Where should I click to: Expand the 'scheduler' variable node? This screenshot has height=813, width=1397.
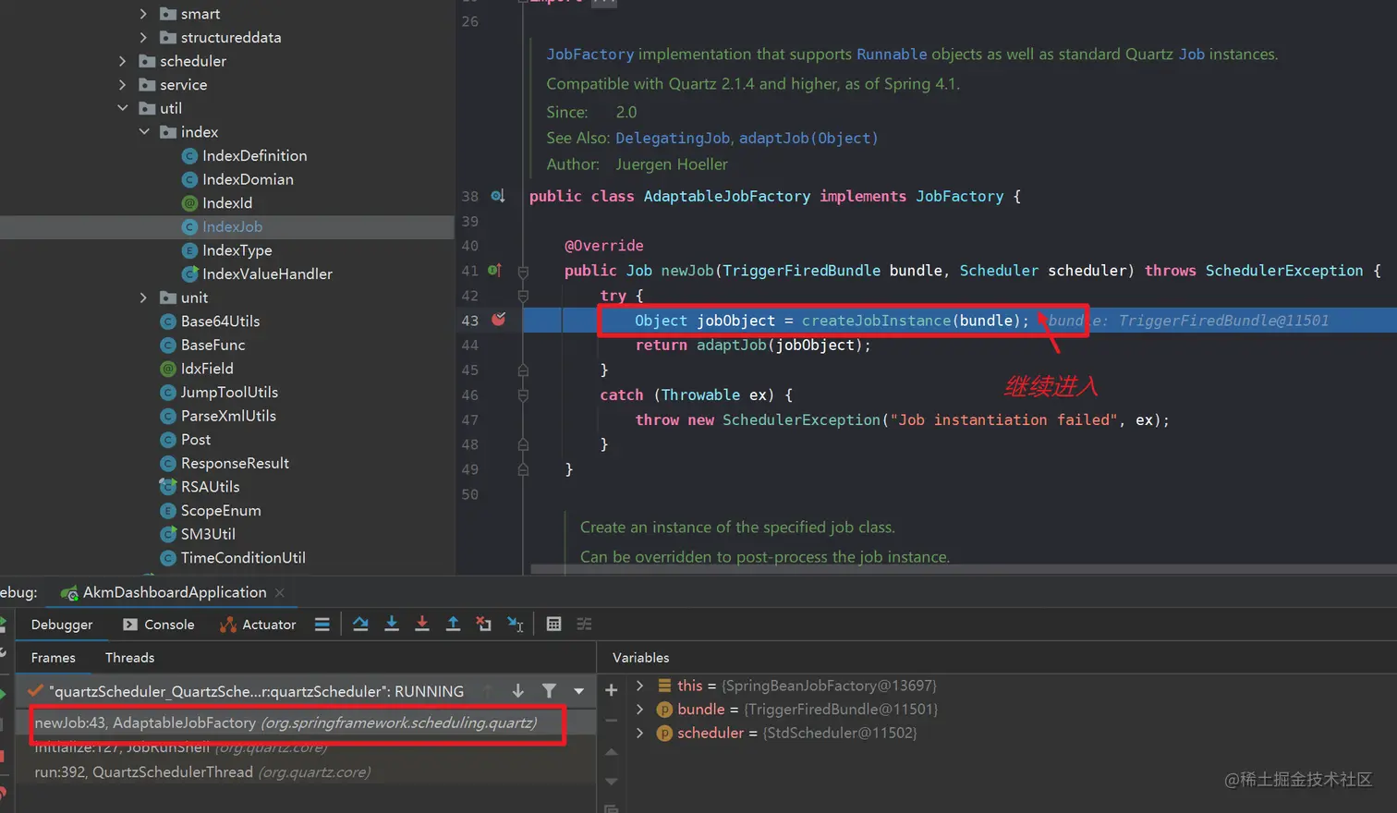639,733
